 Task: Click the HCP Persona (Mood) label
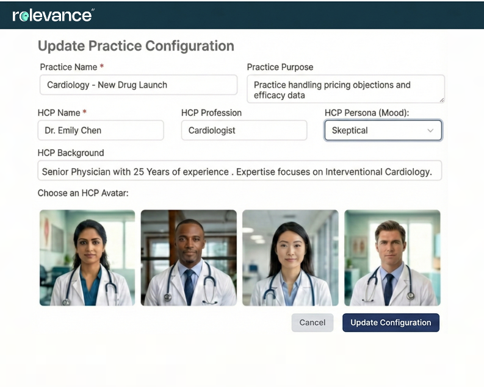[x=367, y=113]
